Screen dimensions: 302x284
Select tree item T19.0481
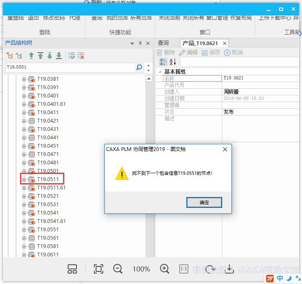pyautogui.click(x=48, y=163)
